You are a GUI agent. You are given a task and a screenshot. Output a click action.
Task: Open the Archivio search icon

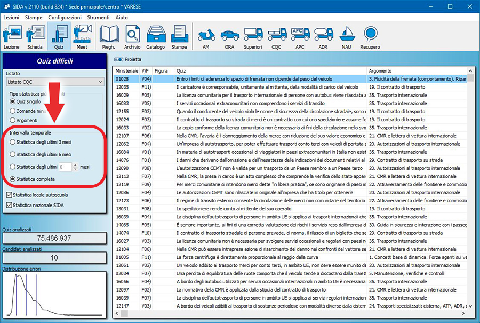[x=132, y=36]
